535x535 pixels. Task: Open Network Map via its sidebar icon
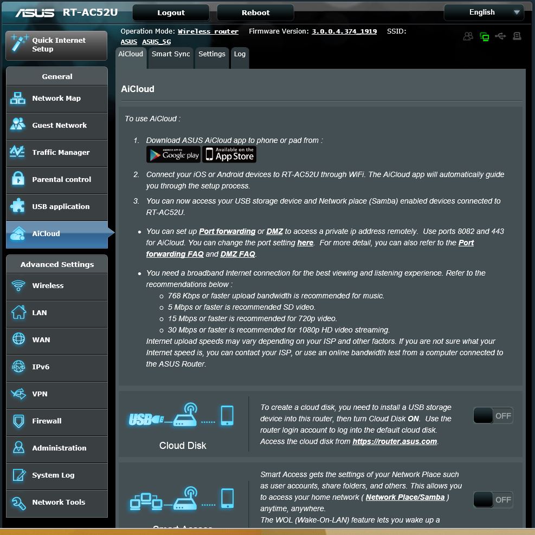(18, 98)
